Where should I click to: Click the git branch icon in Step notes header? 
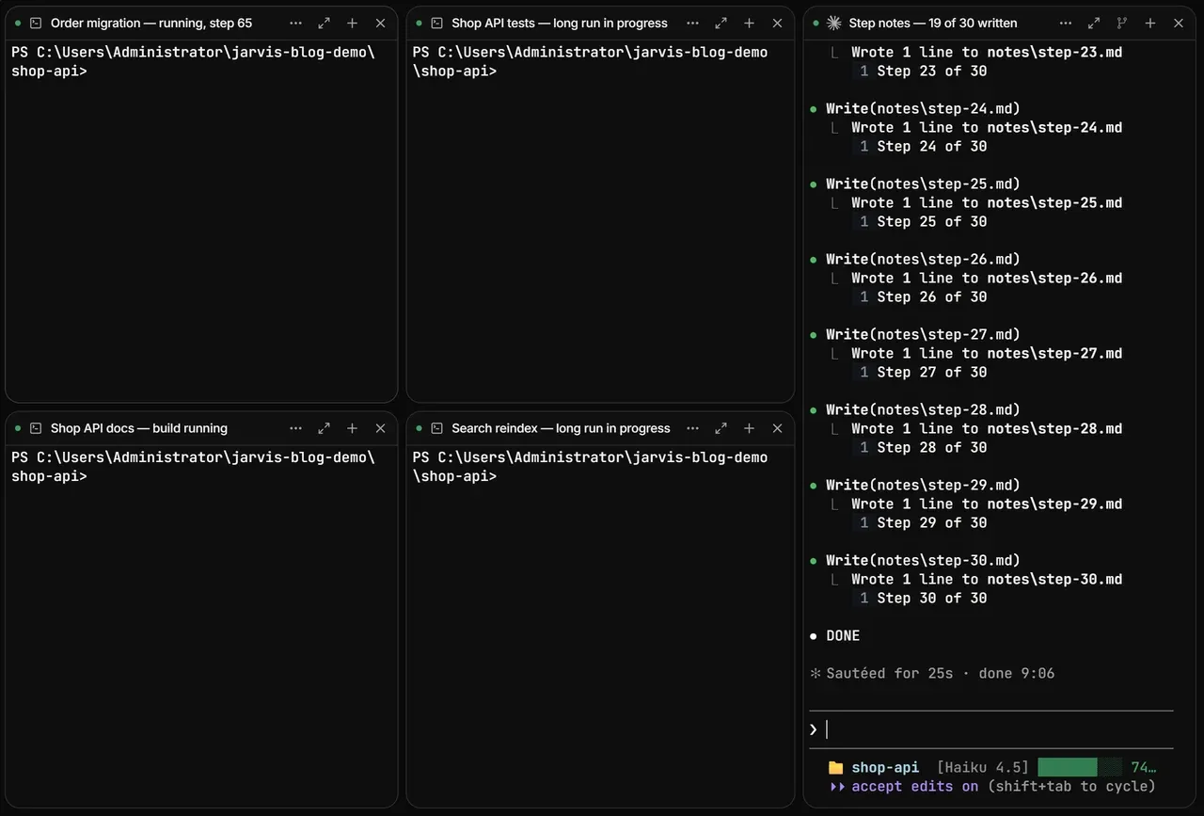point(1121,23)
